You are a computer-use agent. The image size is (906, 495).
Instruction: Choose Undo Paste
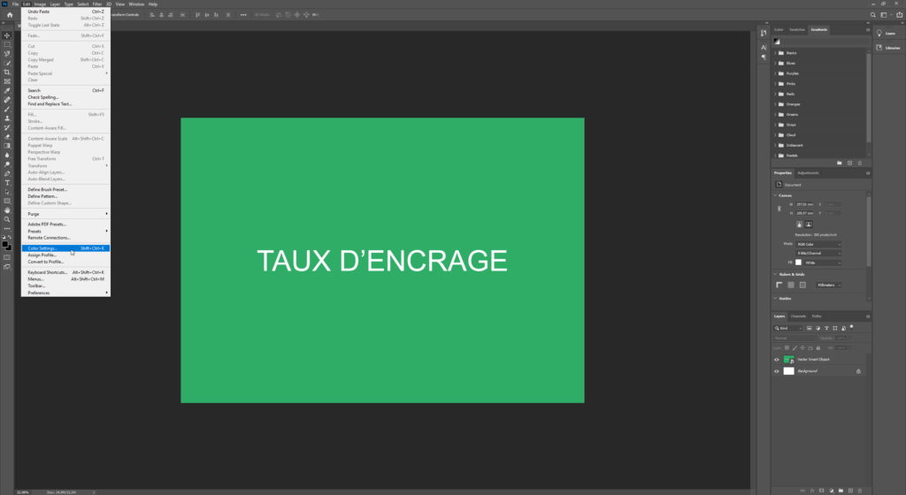[65, 11]
